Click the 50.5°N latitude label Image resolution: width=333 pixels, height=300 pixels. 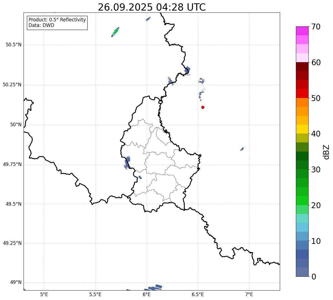[x=14, y=45]
